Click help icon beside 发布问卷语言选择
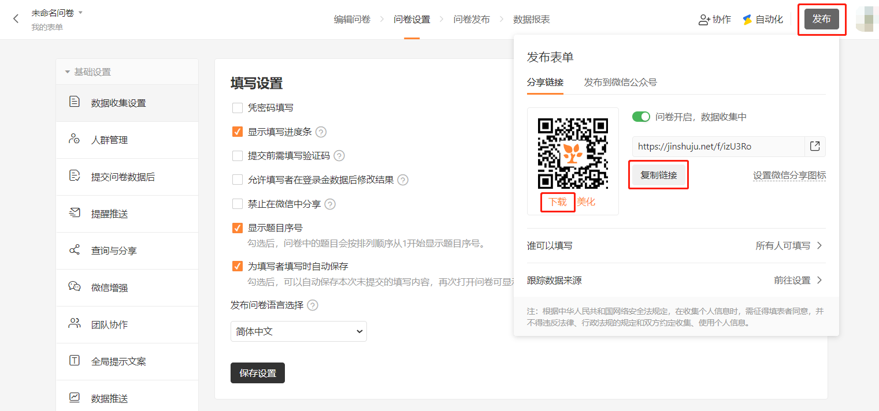 tap(313, 305)
